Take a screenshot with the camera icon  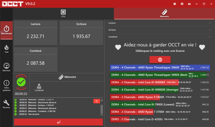click(182, 4)
